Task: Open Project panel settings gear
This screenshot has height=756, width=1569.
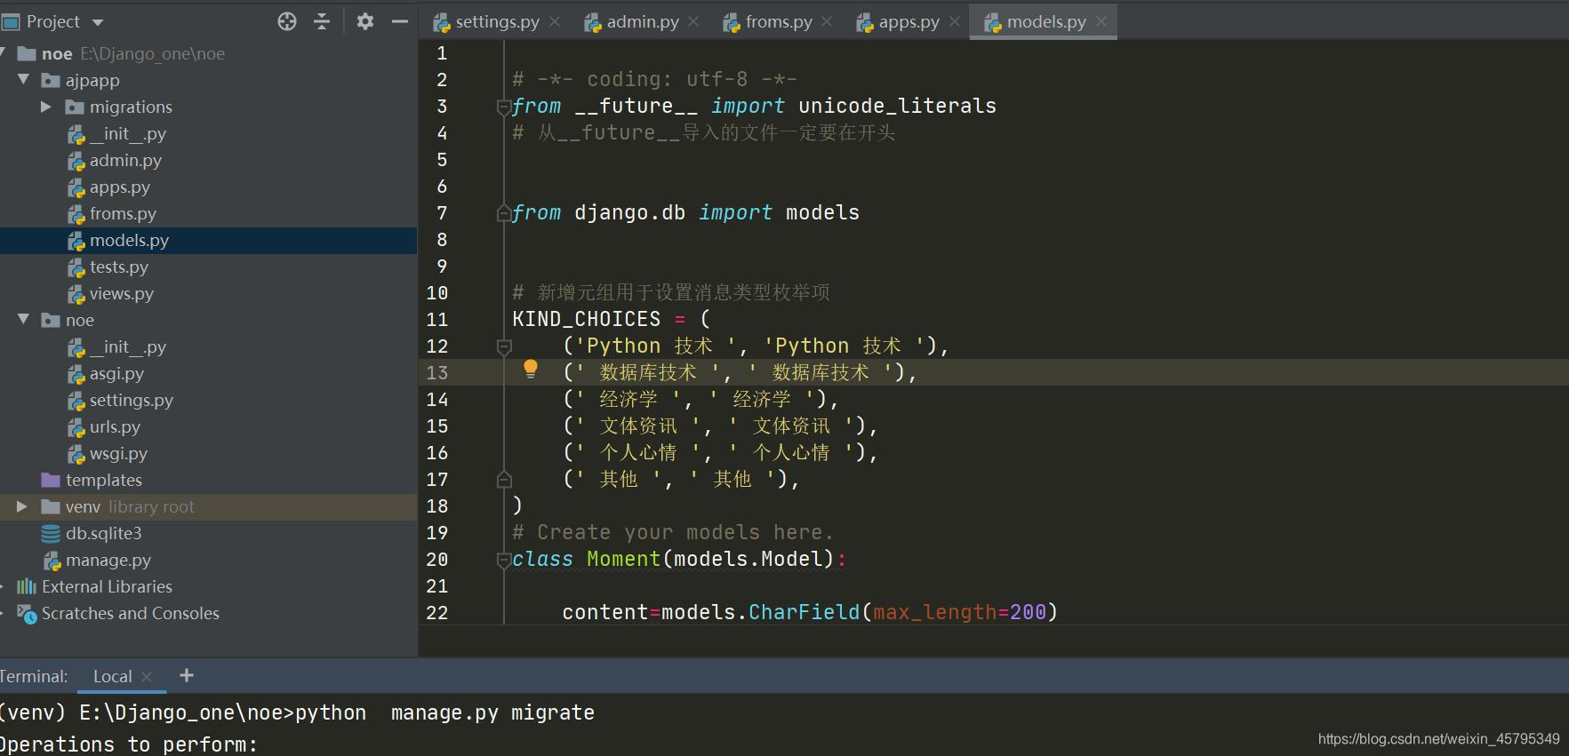Action: pos(365,21)
